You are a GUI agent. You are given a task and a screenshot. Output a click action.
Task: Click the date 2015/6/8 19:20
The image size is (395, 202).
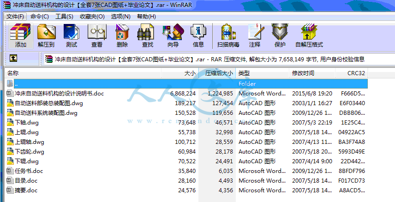[x=312, y=94]
